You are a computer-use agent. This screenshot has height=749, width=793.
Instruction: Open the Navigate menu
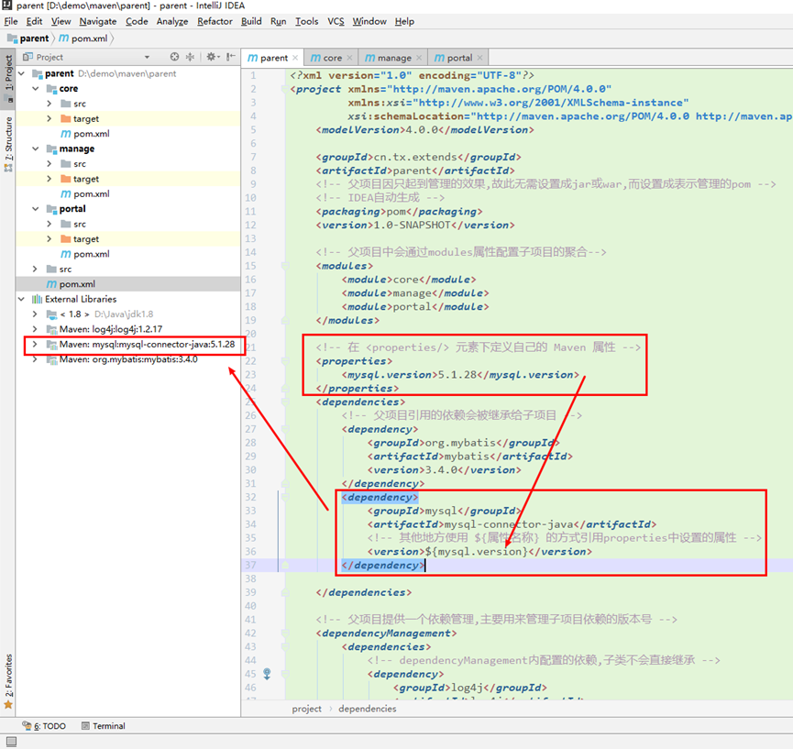point(98,21)
